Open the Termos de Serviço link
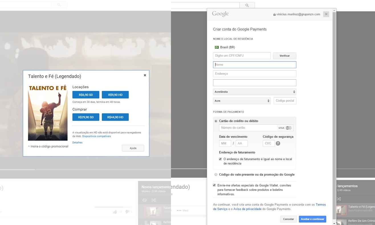The height and width of the screenshot is (225, 375). [269, 207]
